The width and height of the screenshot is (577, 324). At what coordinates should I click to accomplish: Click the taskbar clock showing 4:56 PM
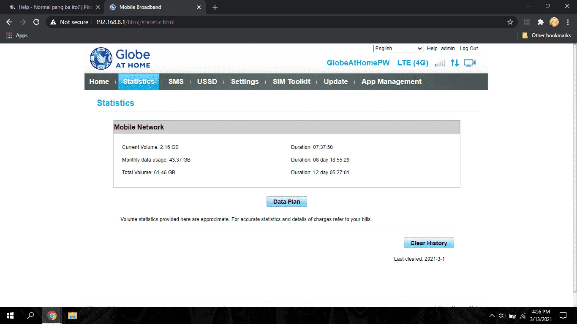click(x=541, y=316)
